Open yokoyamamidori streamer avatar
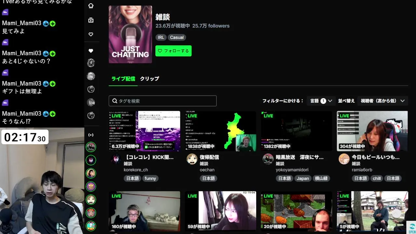 [268, 159]
